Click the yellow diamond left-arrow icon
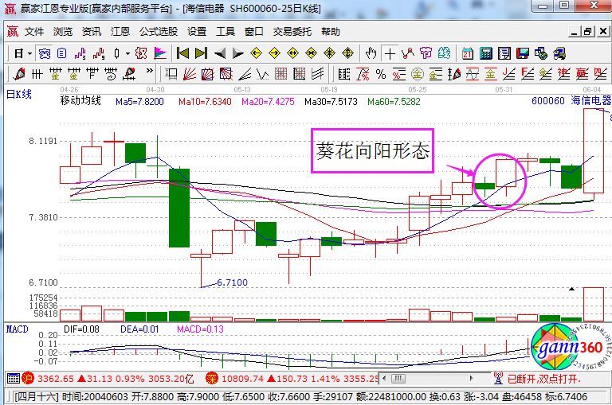 (x=257, y=53)
